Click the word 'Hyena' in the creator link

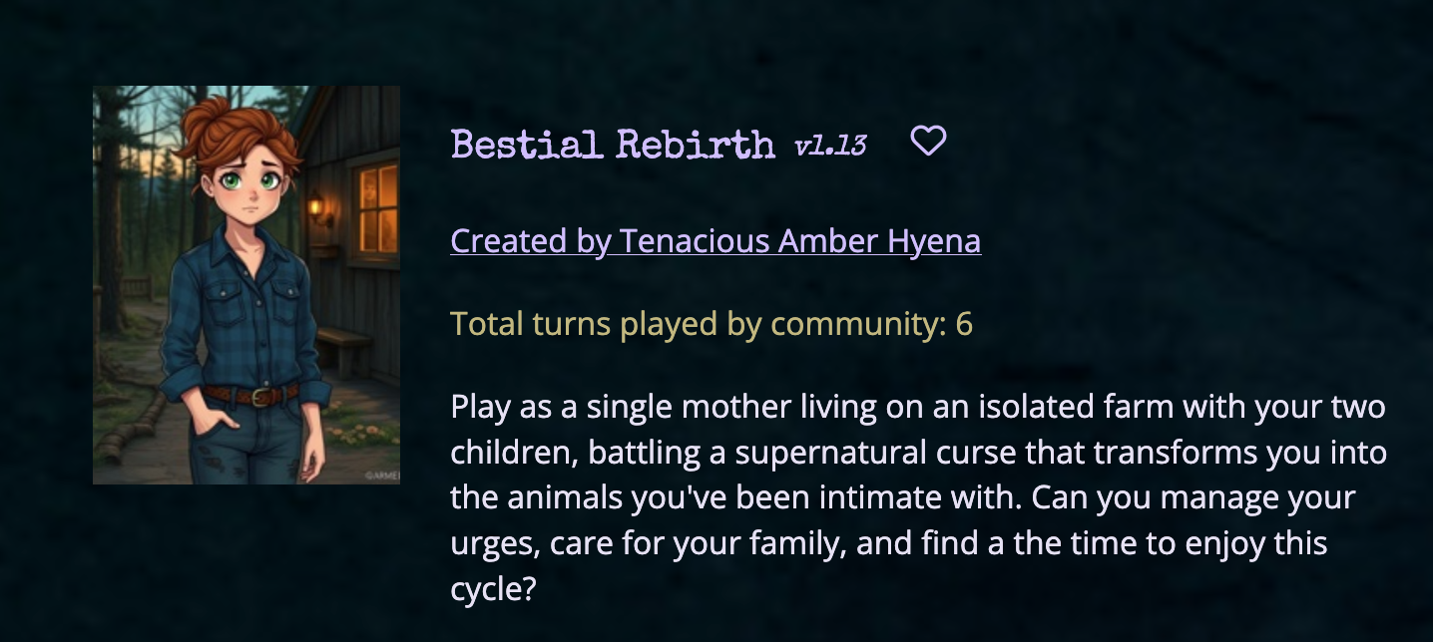pos(934,240)
